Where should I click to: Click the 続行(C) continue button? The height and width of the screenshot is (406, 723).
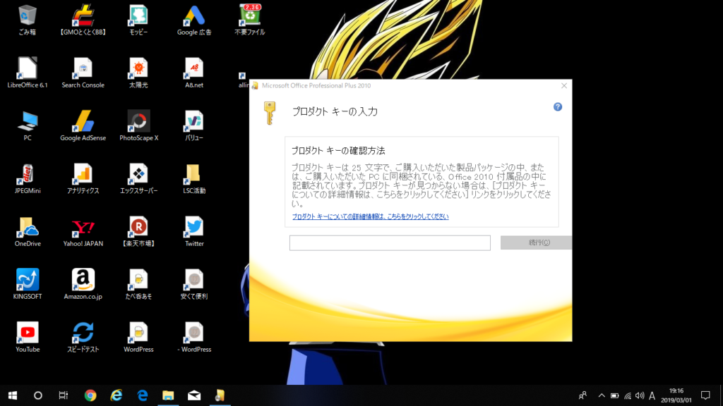pyautogui.click(x=537, y=242)
